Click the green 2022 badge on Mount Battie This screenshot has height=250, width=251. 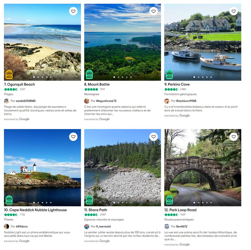(x=89, y=75)
